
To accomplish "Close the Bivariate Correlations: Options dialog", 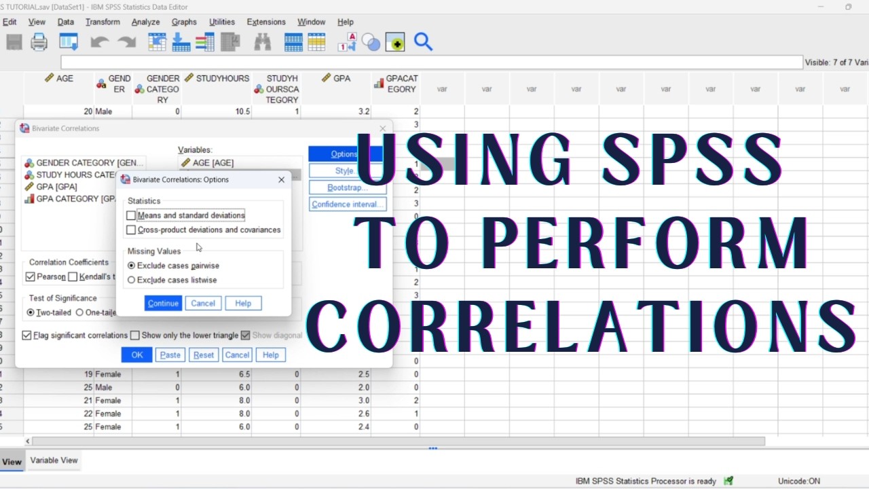I will click(281, 180).
